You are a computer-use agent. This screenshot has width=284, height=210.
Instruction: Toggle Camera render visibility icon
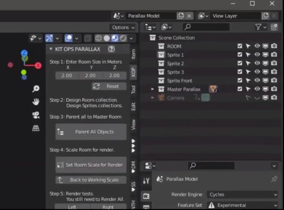tap(274, 97)
